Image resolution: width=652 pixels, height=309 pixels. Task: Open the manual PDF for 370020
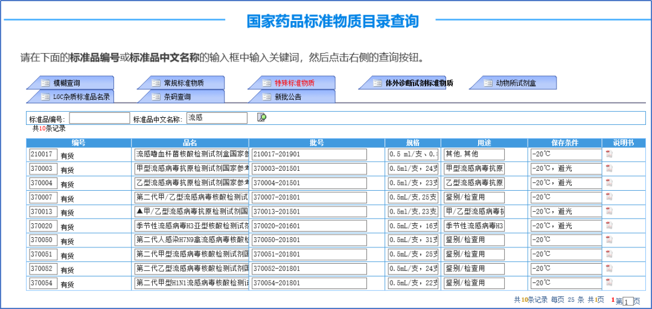609,225
